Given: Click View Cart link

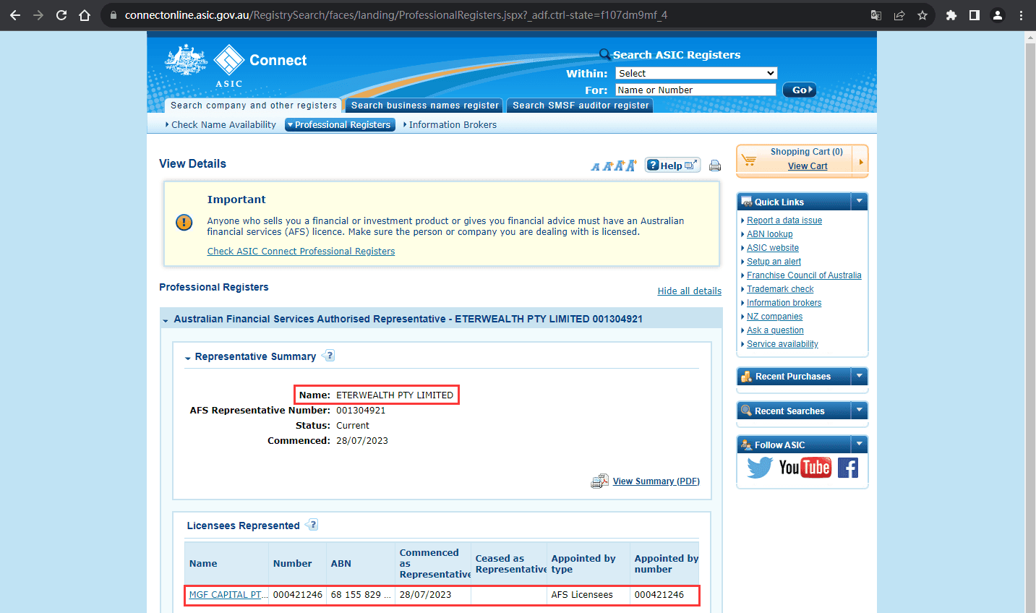Looking at the screenshot, I should [808, 166].
